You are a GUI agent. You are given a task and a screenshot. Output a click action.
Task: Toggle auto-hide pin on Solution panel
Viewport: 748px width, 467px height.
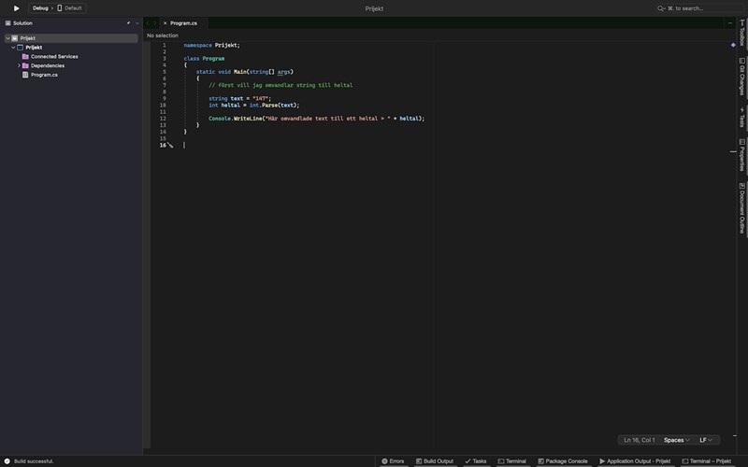click(129, 22)
